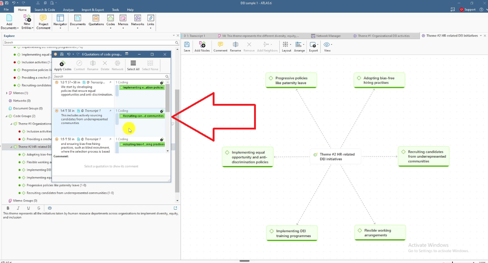Toggle underline in comment editor

(28, 208)
